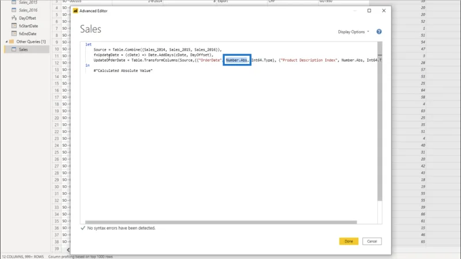
Task: Click the column profiling status text
Action: [81, 257]
